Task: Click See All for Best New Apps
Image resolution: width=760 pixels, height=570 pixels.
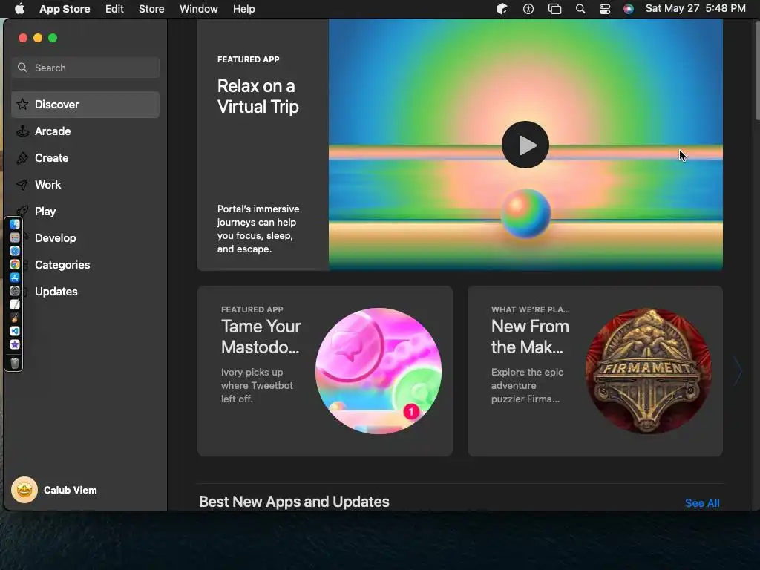Action: tap(702, 503)
